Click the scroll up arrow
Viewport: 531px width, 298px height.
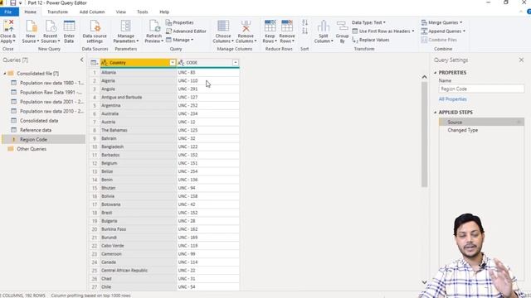pos(424,77)
